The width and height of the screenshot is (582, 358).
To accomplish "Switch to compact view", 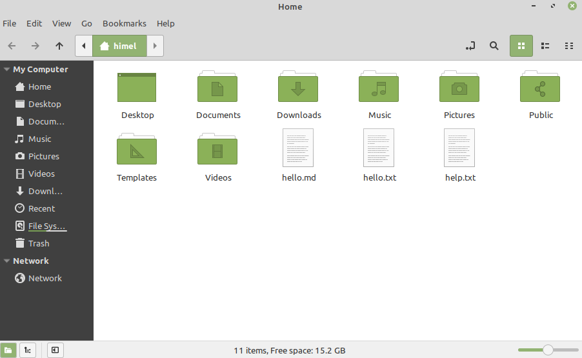I will [569, 46].
